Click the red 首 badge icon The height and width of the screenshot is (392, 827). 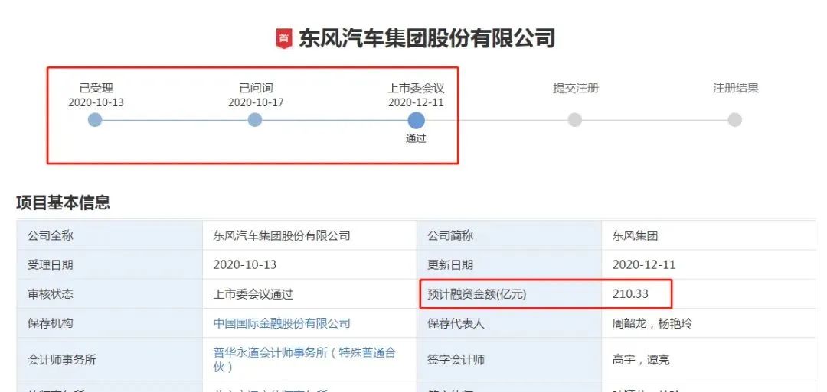pos(284,38)
